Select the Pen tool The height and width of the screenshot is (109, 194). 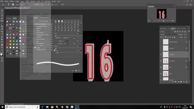point(2,37)
